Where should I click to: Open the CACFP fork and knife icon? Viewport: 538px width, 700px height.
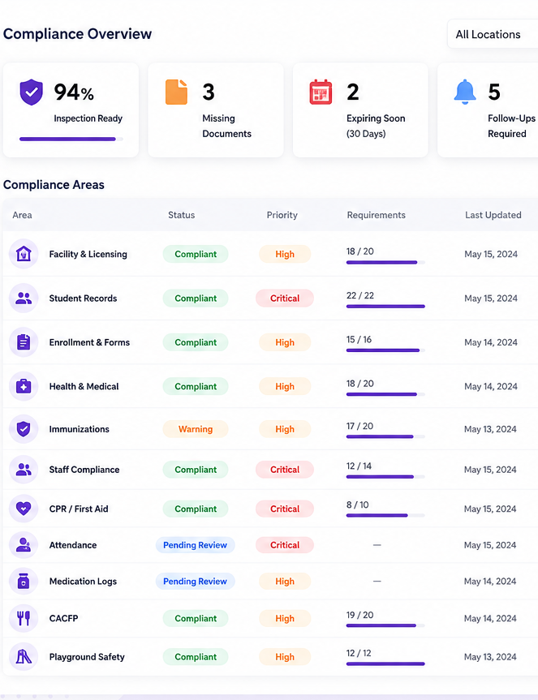coord(24,618)
